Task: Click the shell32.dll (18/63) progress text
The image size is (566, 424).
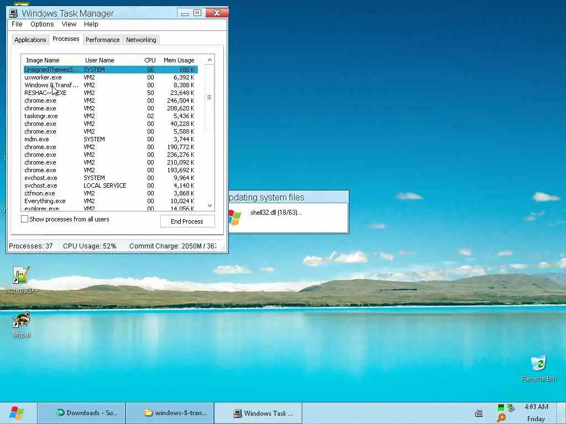Action: tap(276, 213)
